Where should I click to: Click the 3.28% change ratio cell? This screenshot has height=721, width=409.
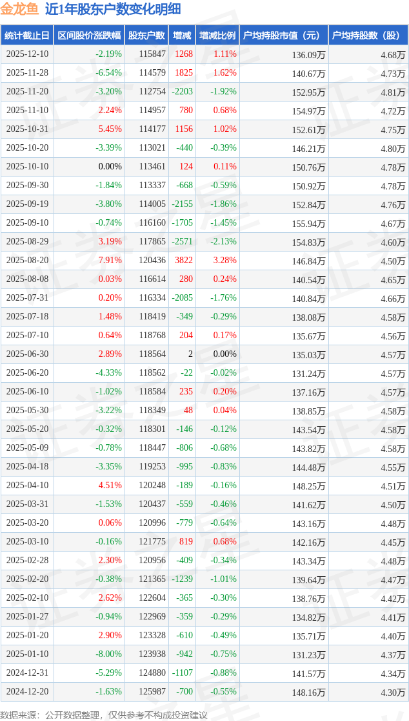[x=224, y=261]
